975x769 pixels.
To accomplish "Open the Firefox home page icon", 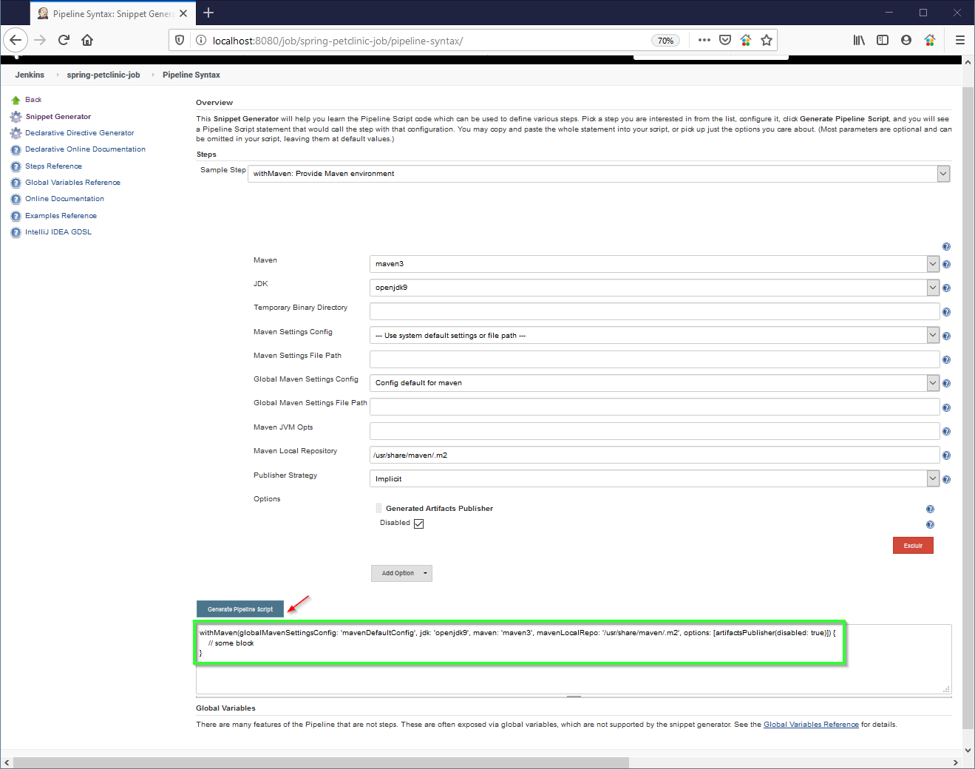I will (x=87, y=40).
